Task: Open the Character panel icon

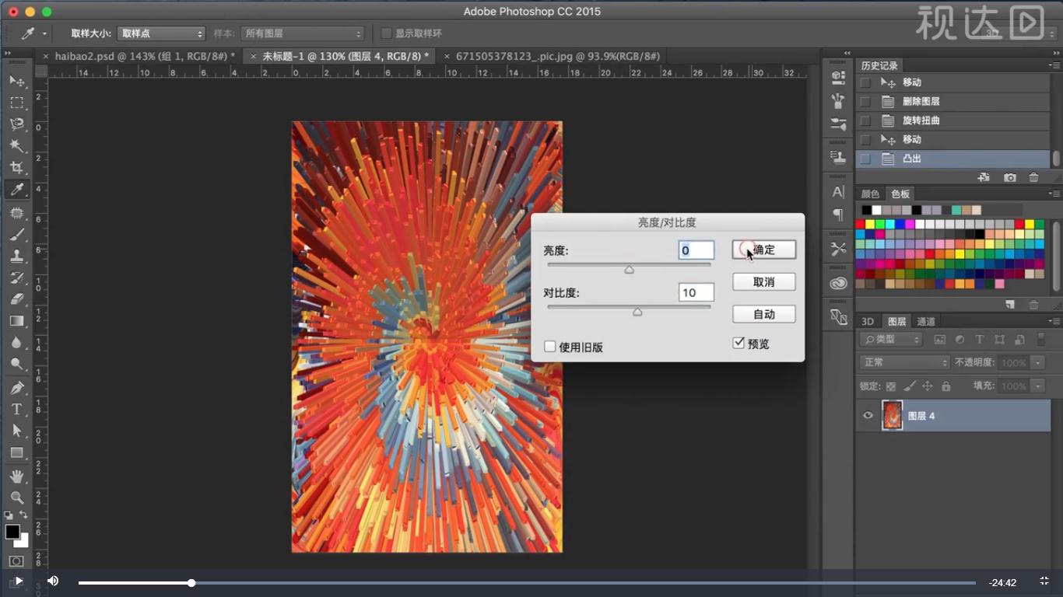Action: (x=838, y=191)
